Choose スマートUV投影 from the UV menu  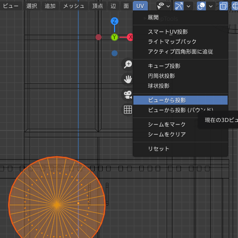click(180, 32)
